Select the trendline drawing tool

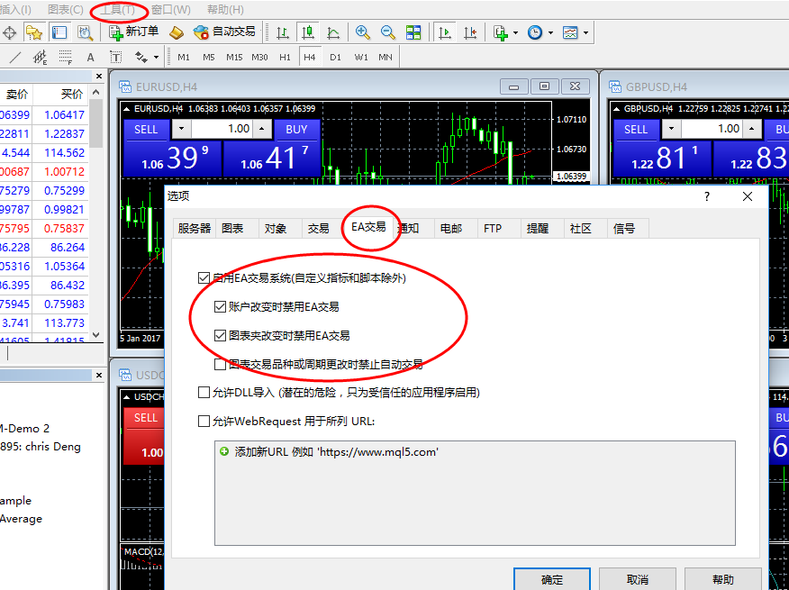(15, 56)
